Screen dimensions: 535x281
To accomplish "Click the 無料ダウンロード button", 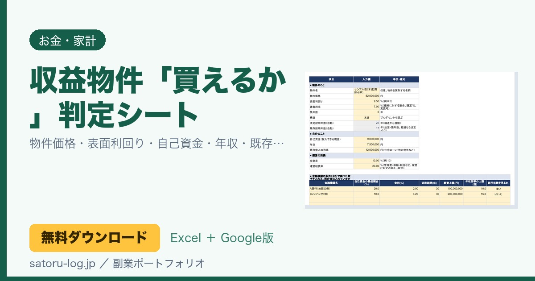I will [95, 238].
